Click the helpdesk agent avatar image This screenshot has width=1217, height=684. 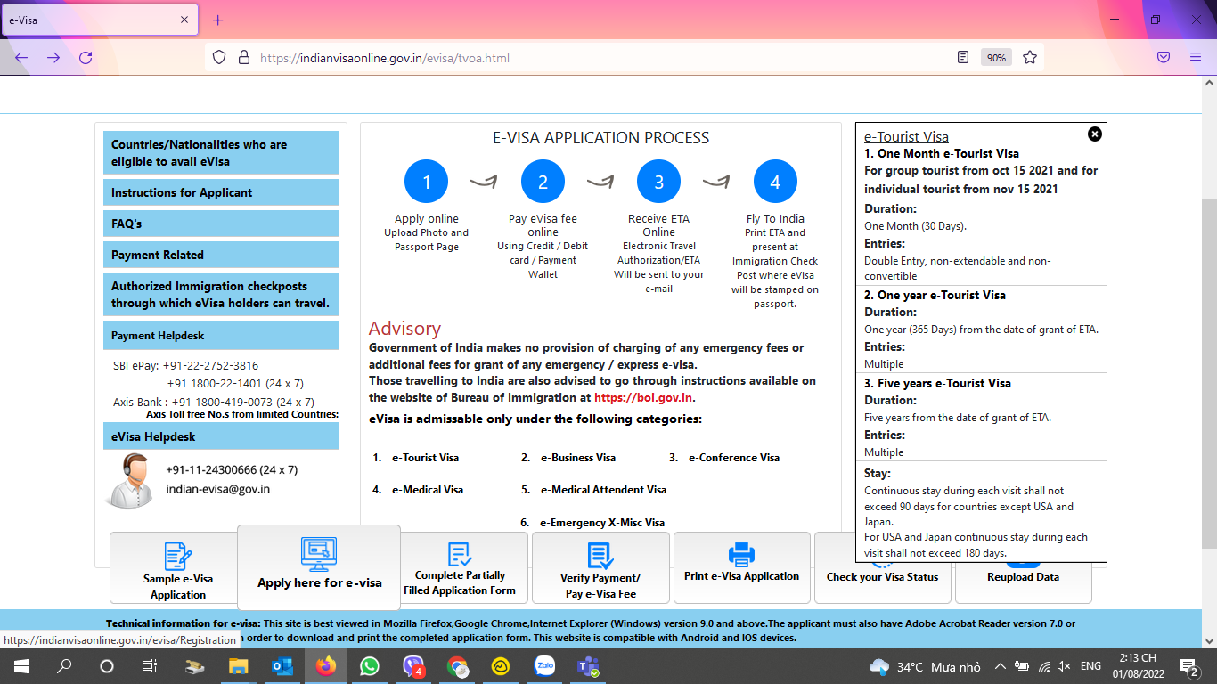point(132,480)
